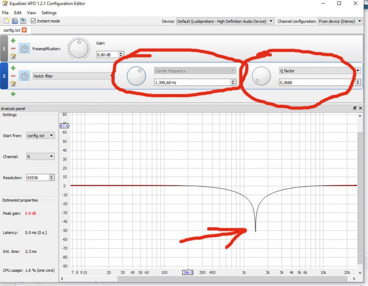Click the disabled Center frequency dropdown

(195, 71)
